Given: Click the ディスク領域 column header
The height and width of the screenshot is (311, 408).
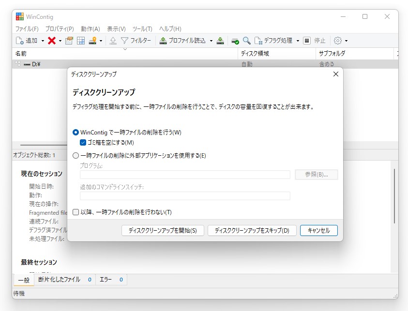Looking at the screenshot, I should (277, 54).
